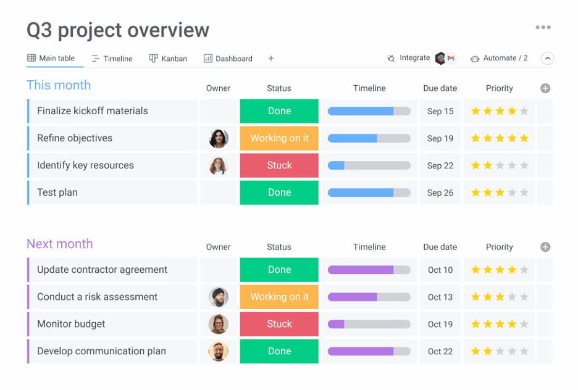This screenshot has height=390, width=578.
Task: Click the plus circle in This month column header
Action: pyautogui.click(x=545, y=88)
